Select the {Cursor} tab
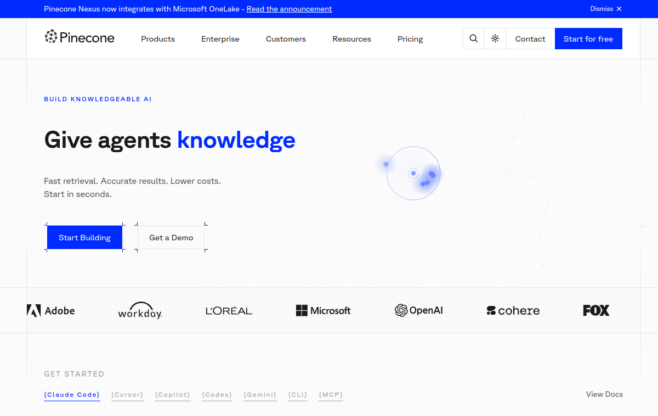 [x=127, y=395]
